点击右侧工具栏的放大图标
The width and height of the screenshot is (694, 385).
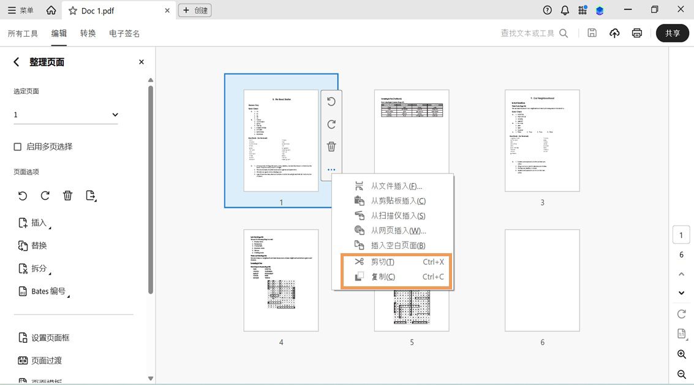point(681,354)
